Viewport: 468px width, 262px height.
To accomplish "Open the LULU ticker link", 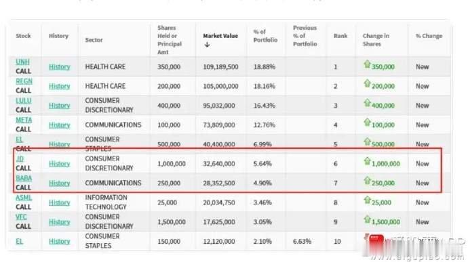I will pos(24,101).
